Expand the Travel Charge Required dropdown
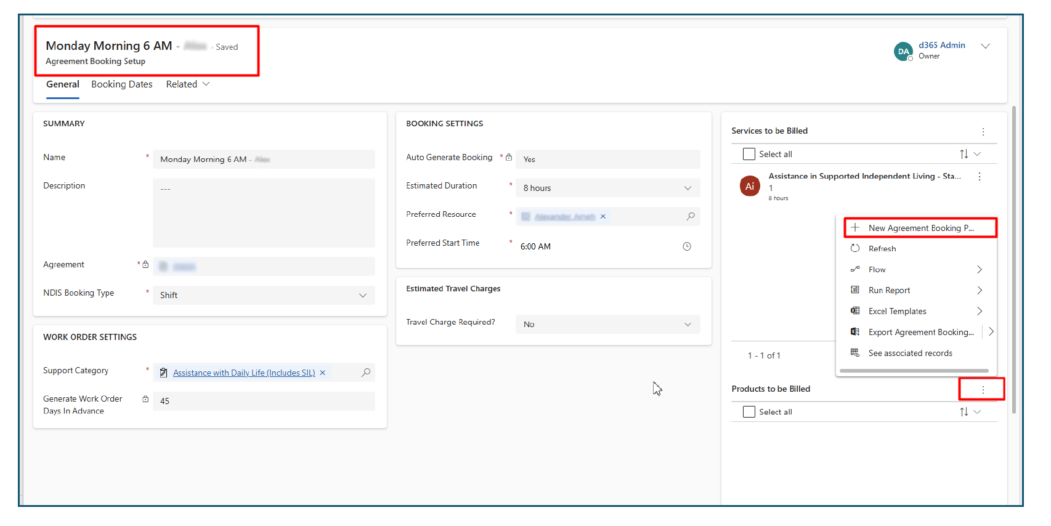This screenshot has width=1051, height=526. 688,325
